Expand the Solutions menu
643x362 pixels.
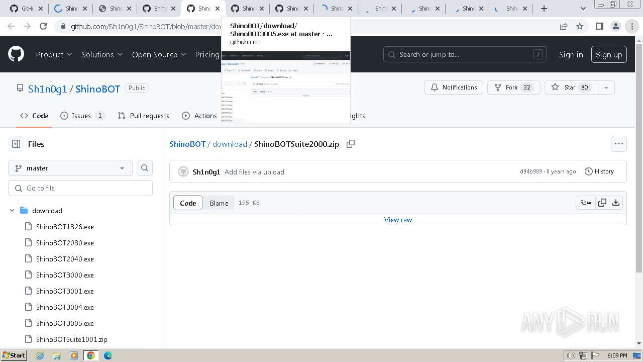click(102, 54)
